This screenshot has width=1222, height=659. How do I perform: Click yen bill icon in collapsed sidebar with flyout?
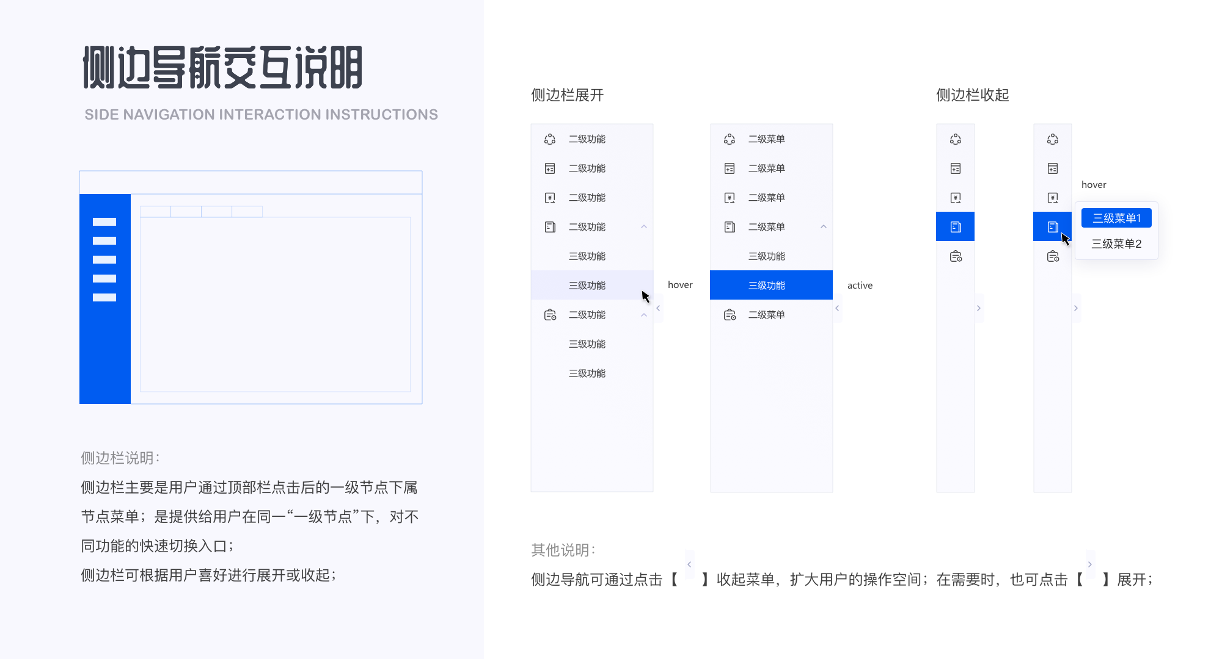pyautogui.click(x=1053, y=198)
